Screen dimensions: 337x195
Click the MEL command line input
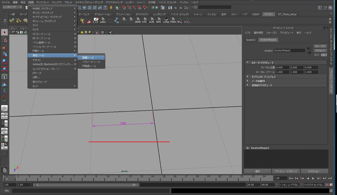pyautogui.click(x=91, y=191)
